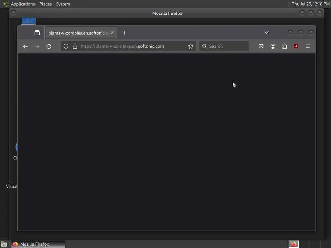Reload the current page

point(49,46)
